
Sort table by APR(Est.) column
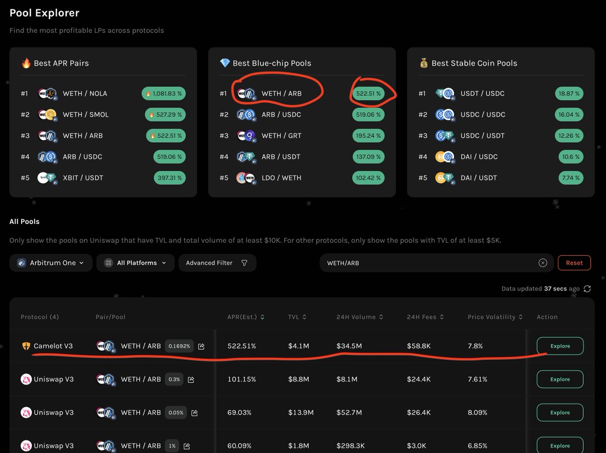pos(246,317)
